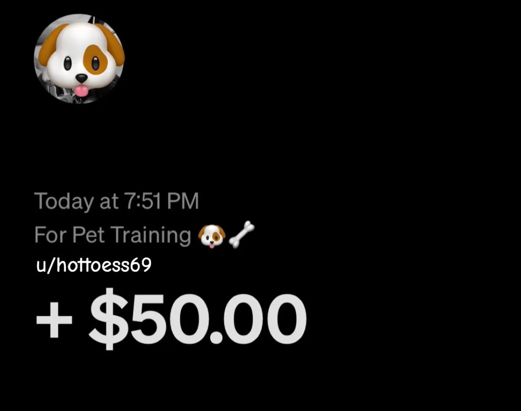The height and width of the screenshot is (411, 521).
Task: Click the bone emoji in the note
Action: (242, 234)
